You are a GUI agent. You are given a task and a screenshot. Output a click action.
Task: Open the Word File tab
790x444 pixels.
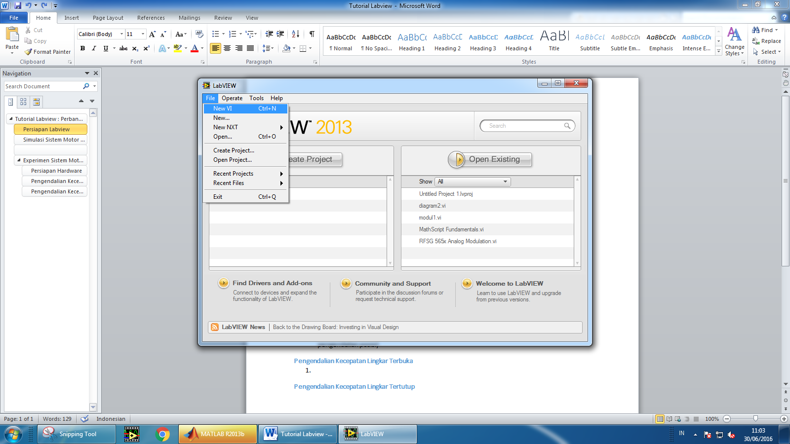click(14, 18)
